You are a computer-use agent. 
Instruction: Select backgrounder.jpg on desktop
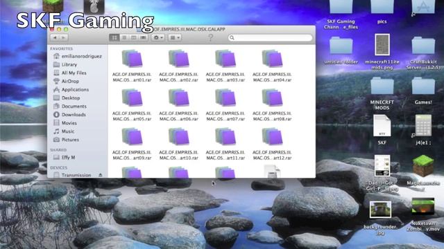pyautogui.click(x=381, y=210)
